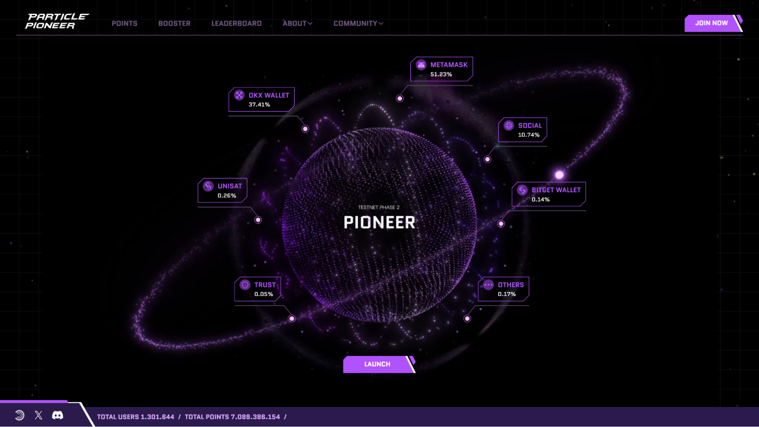
Task: Click the Particle Pioneer logo
Action: click(57, 21)
